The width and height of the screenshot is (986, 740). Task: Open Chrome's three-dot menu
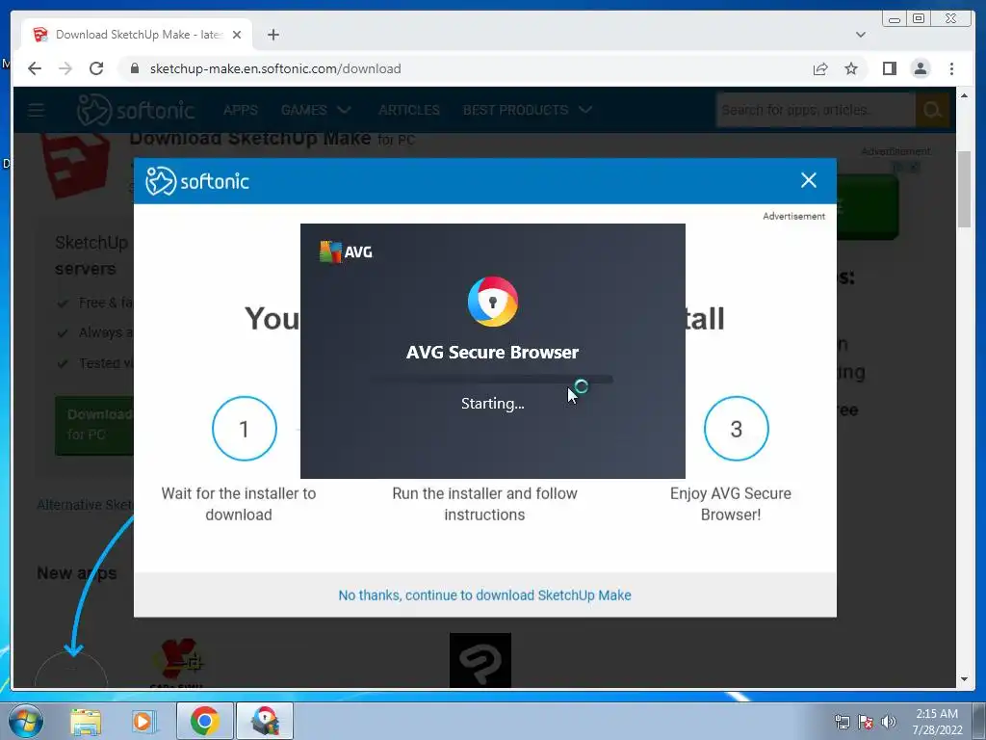click(x=951, y=68)
